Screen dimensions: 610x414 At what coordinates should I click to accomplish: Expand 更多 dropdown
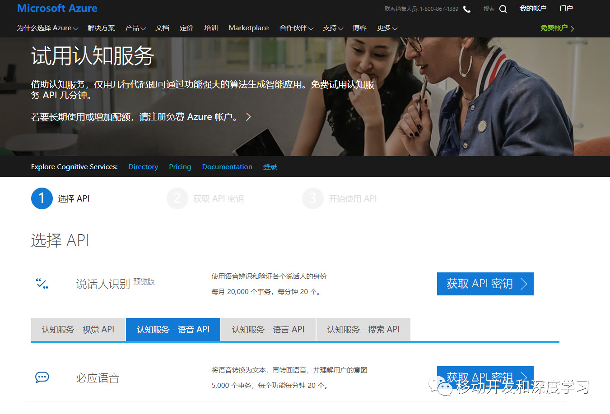387,28
